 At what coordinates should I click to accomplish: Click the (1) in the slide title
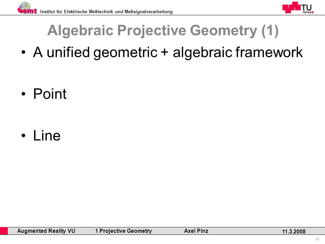[x=270, y=31]
